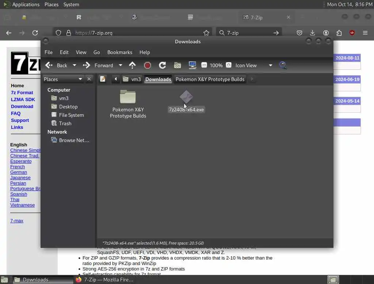Select the 7z2408-x64.exe file icon
Screen dimensions: 374x284
186,97
